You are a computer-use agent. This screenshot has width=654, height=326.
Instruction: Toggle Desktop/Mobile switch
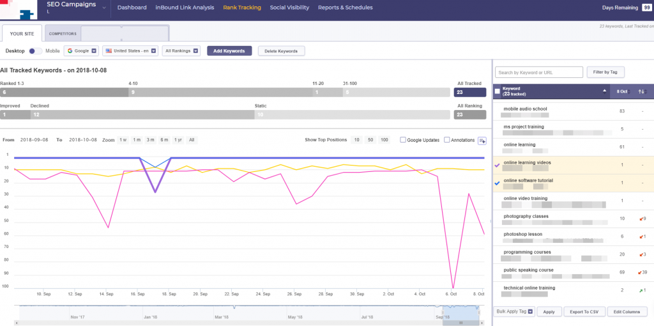36,51
